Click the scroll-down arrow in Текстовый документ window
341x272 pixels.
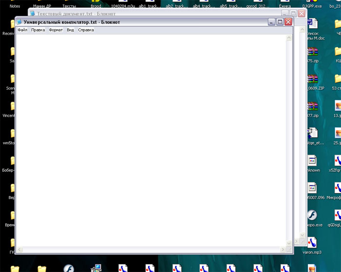(303, 235)
